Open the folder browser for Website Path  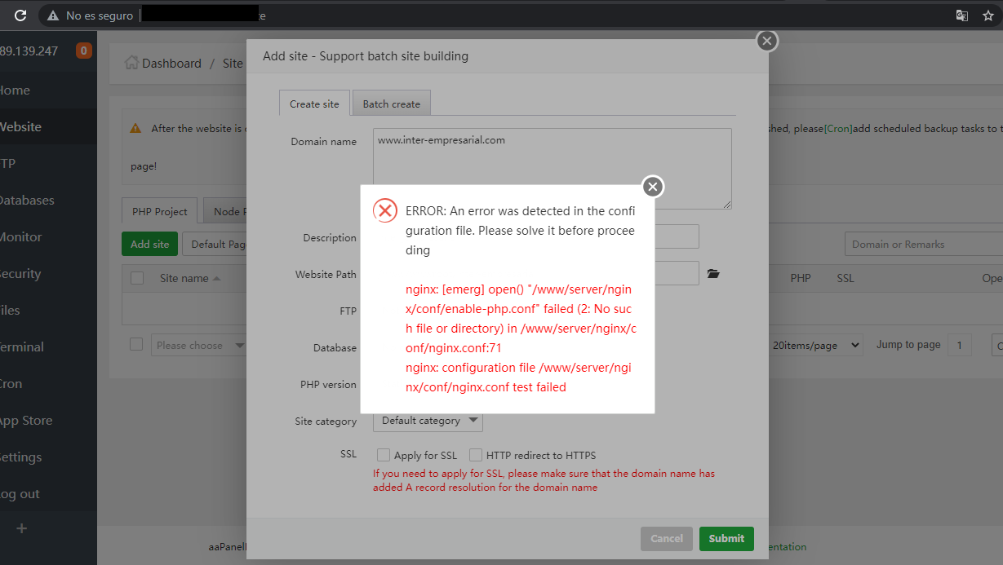click(x=712, y=273)
